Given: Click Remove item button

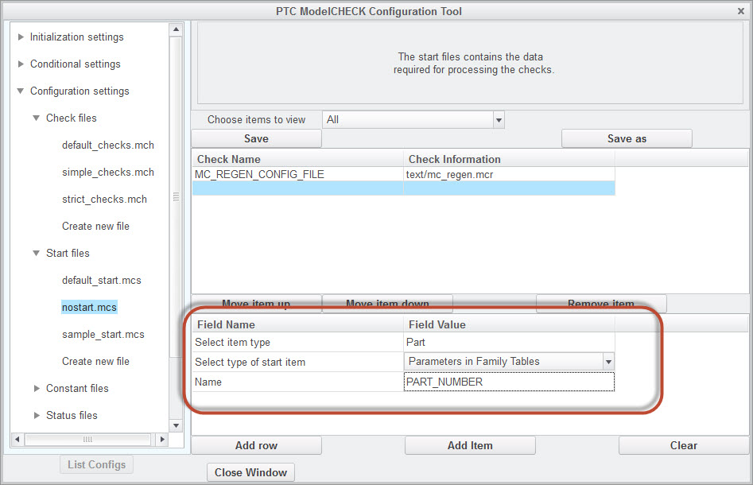Looking at the screenshot, I should [601, 304].
